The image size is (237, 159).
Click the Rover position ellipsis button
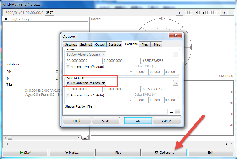click(176, 55)
